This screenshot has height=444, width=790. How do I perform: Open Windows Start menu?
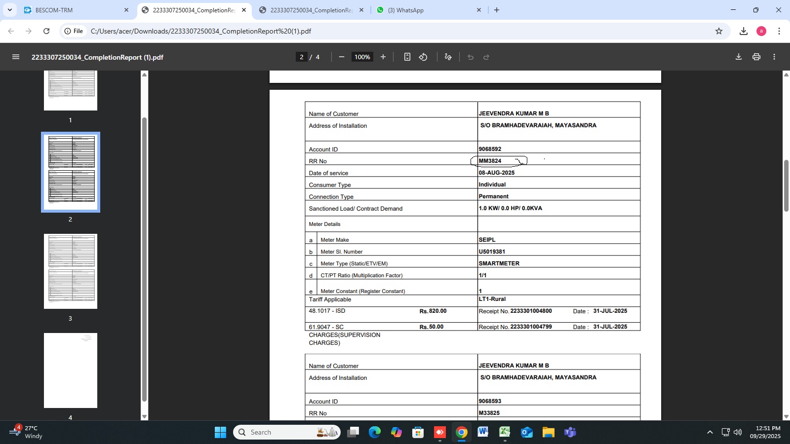[220, 432]
